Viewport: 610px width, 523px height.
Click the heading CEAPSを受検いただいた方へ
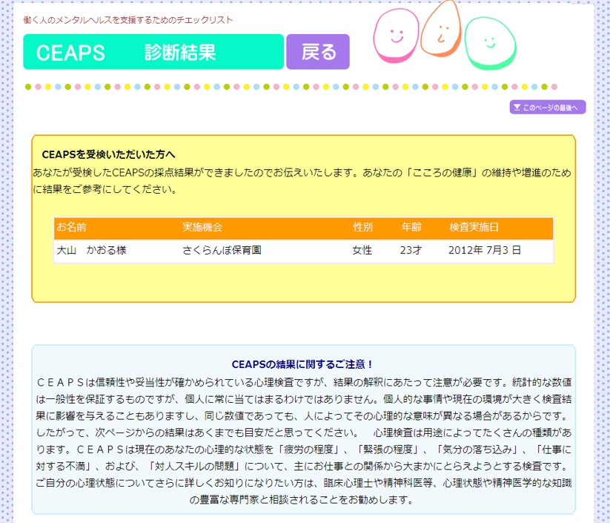coord(108,154)
